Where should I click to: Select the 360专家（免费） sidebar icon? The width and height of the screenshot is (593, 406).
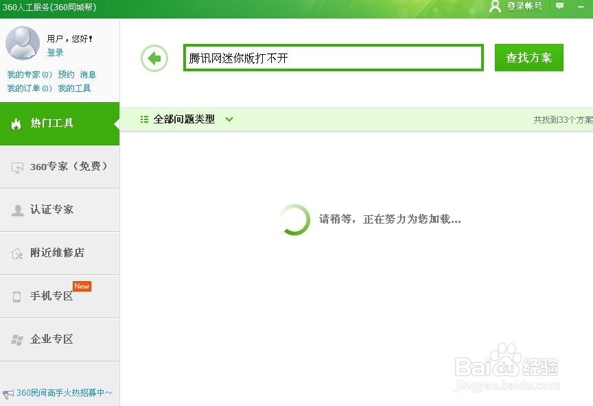click(19, 167)
